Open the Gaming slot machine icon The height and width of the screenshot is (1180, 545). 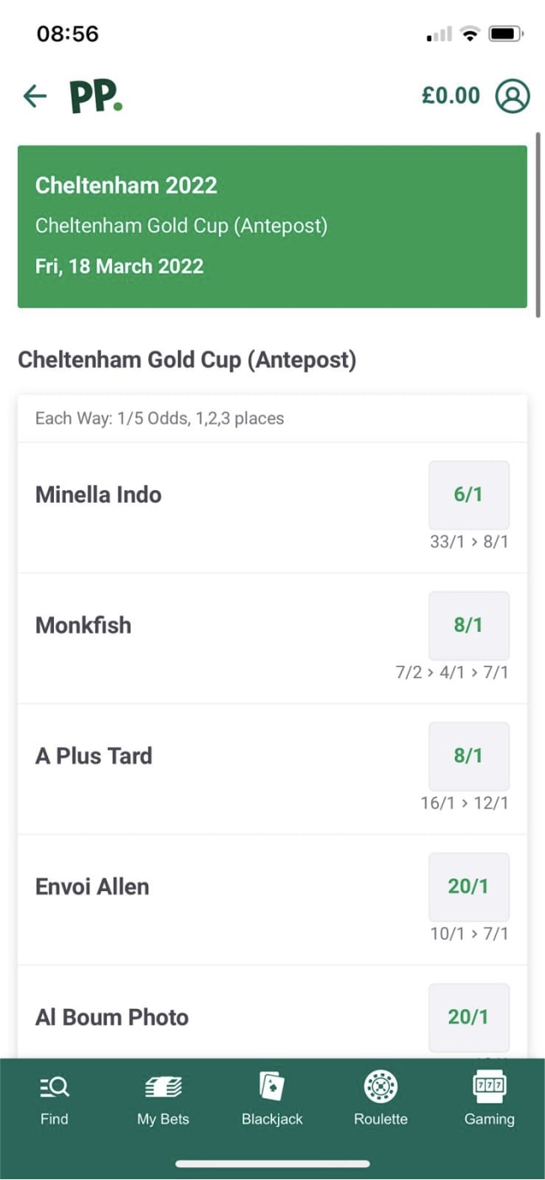(489, 1093)
